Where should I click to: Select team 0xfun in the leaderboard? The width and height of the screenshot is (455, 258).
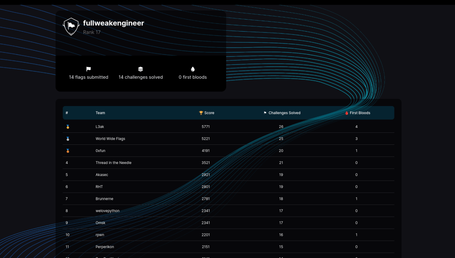click(100, 151)
